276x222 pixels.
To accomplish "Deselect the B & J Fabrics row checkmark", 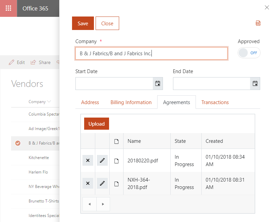I will (18, 143).
